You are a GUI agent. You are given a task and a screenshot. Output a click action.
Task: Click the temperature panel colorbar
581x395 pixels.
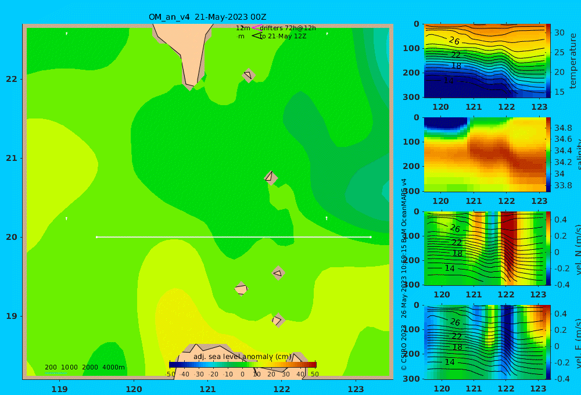[x=548, y=61]
